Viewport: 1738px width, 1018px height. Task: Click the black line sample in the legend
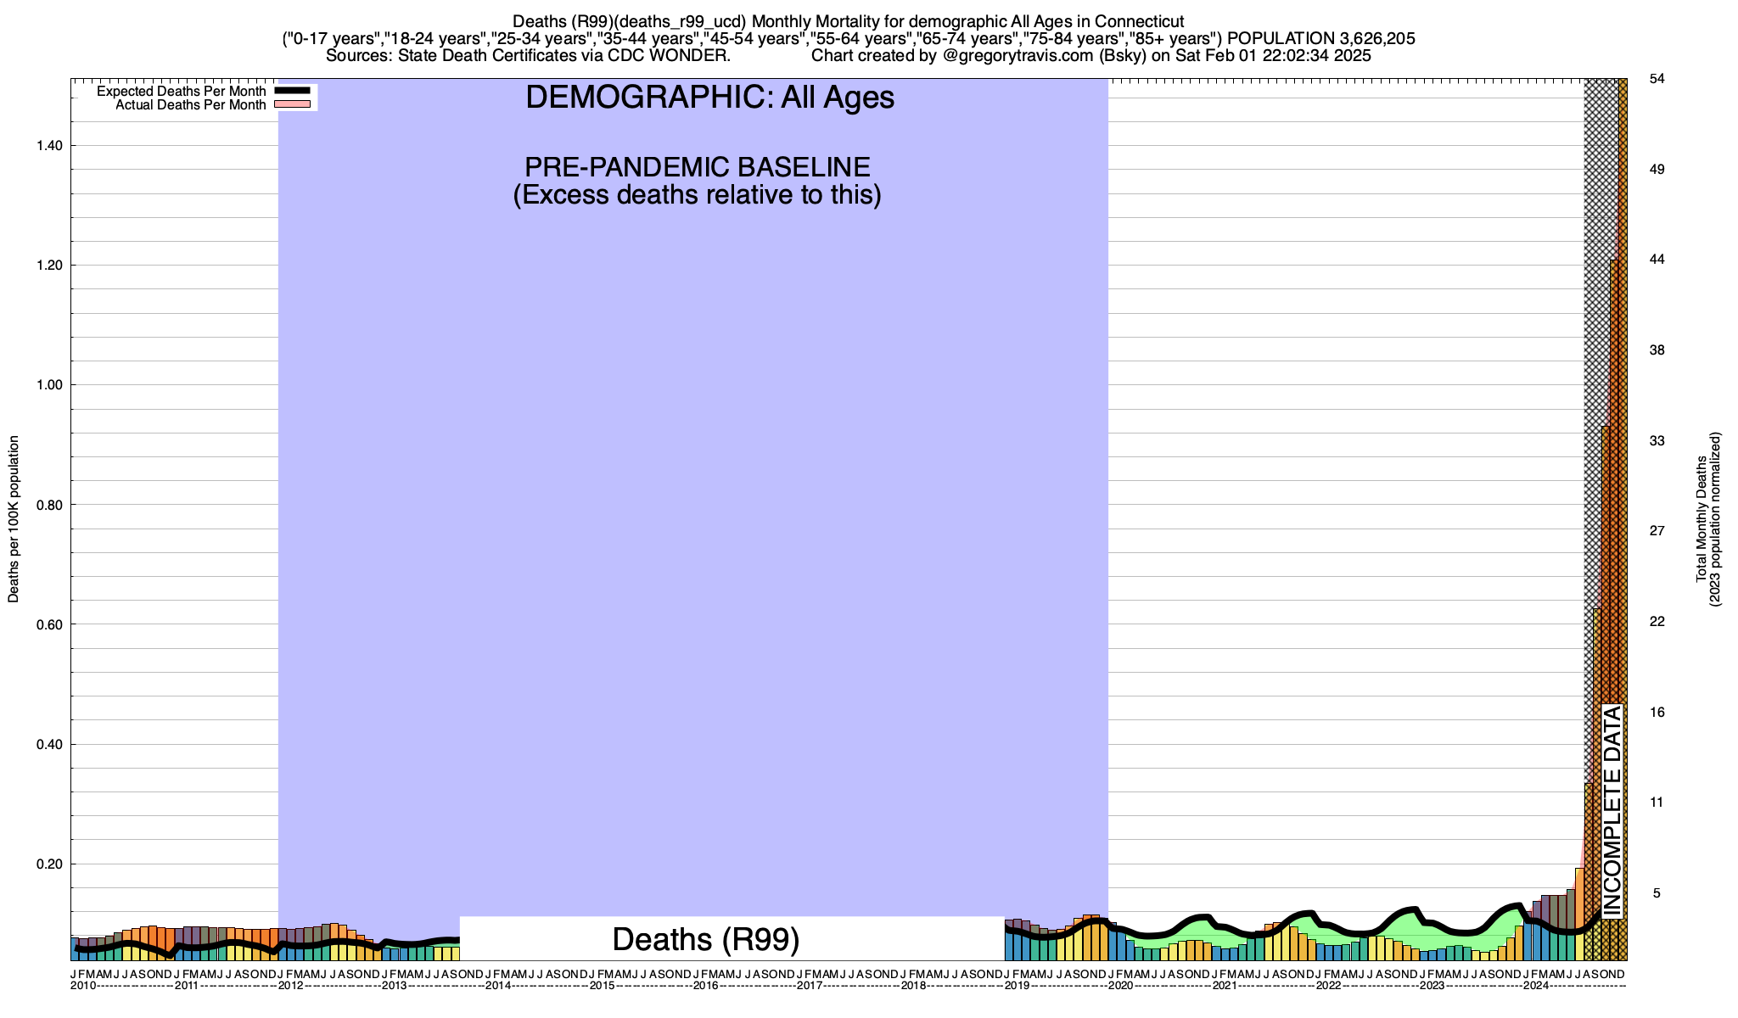[293, 91]
